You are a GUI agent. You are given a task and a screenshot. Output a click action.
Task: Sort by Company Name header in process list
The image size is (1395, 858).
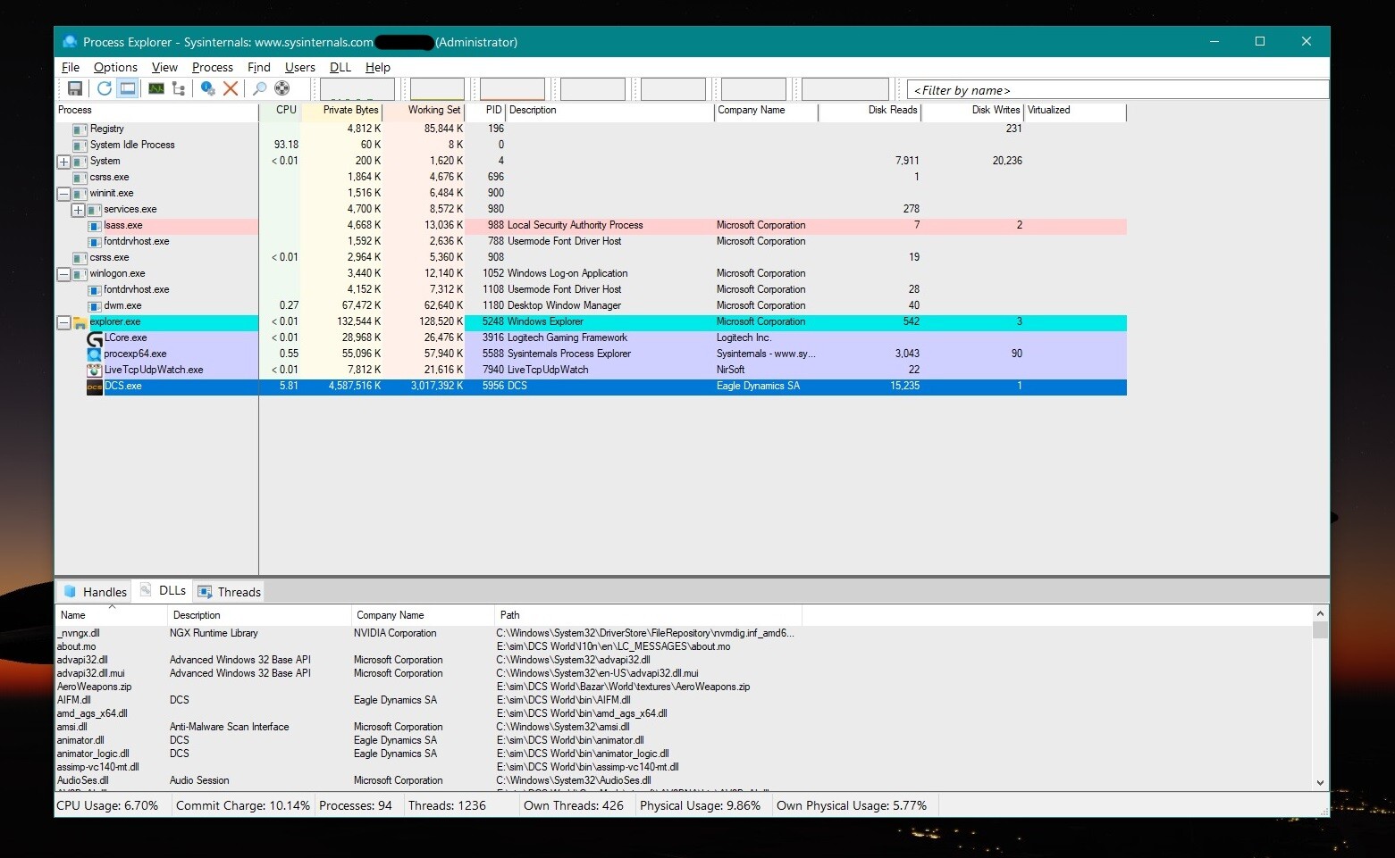tap(766, 110)
